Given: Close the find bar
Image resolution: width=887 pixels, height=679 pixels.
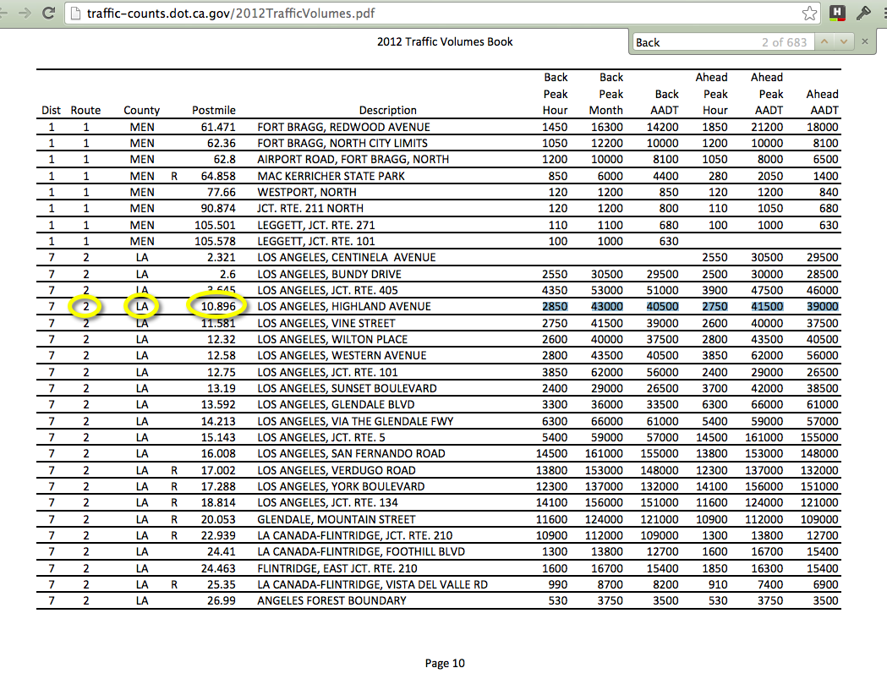Looking at the screenshot, I should (864, 41).
